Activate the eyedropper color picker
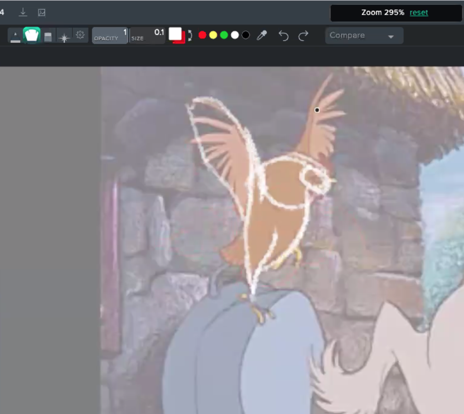 point(262,35)
